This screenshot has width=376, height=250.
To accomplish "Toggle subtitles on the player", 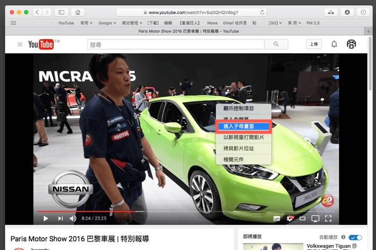I will pos(277,218).
